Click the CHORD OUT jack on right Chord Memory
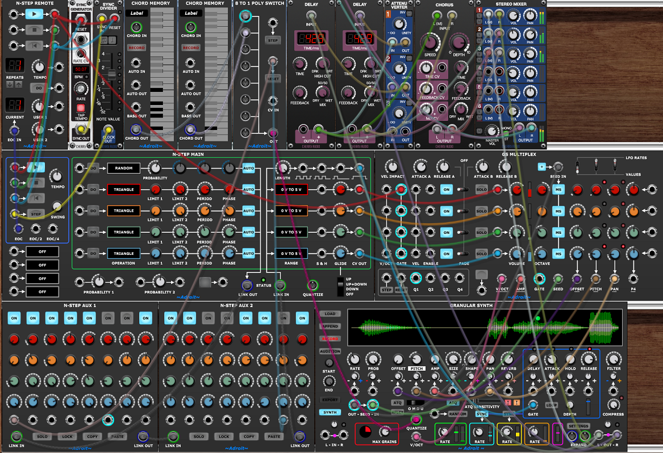This screenshot has width=663, height=453. (x=190, y=129)
